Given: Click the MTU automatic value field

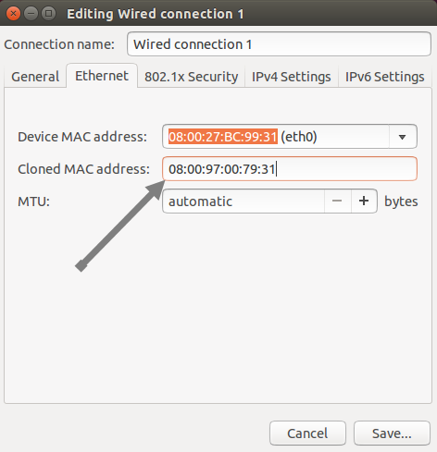Looking at the screenshot, I should [x=243, y=202].
